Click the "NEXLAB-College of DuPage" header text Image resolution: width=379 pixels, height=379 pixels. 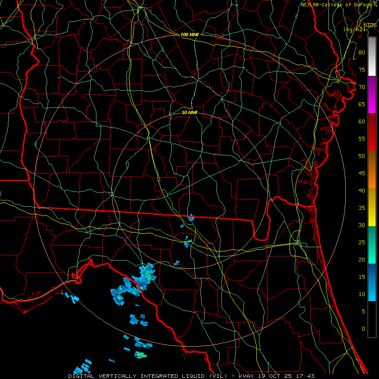point(337,5)
